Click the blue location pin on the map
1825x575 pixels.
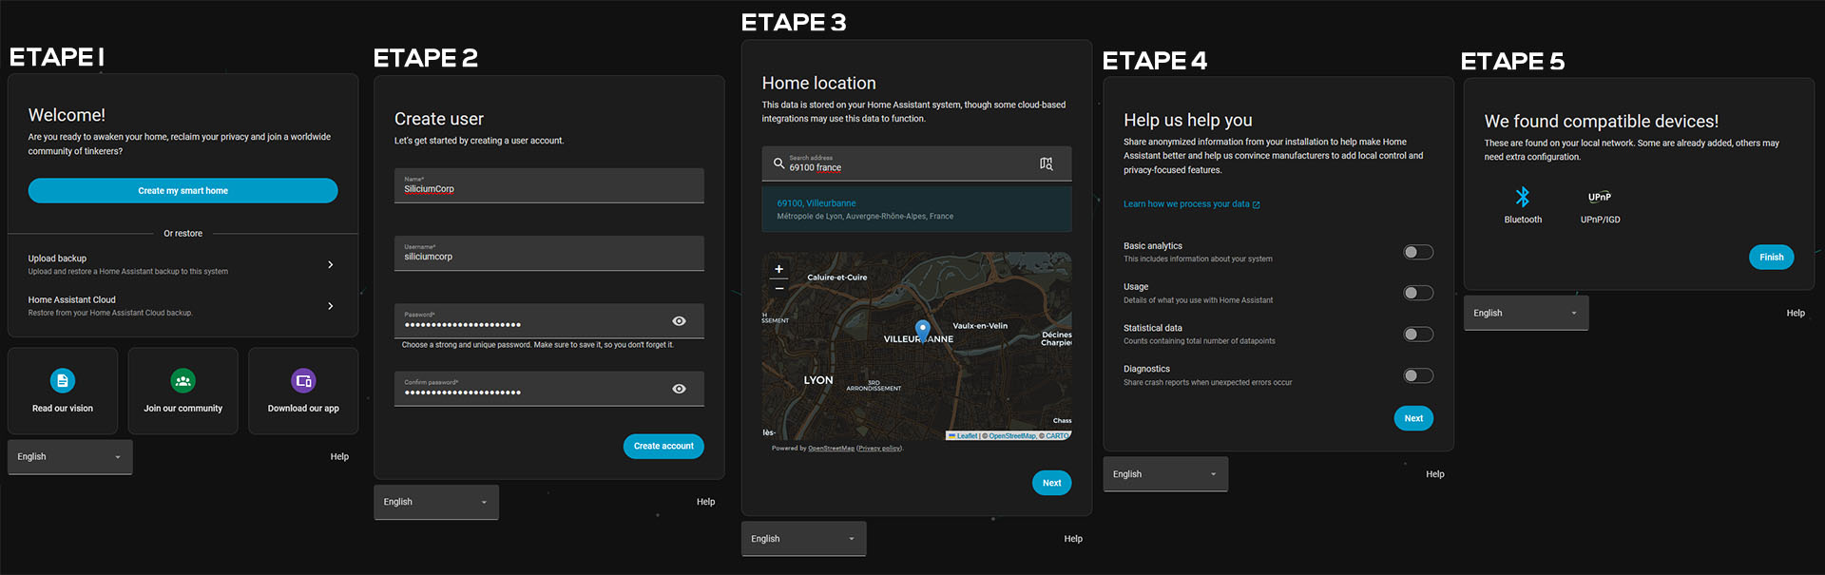point(922,330)
